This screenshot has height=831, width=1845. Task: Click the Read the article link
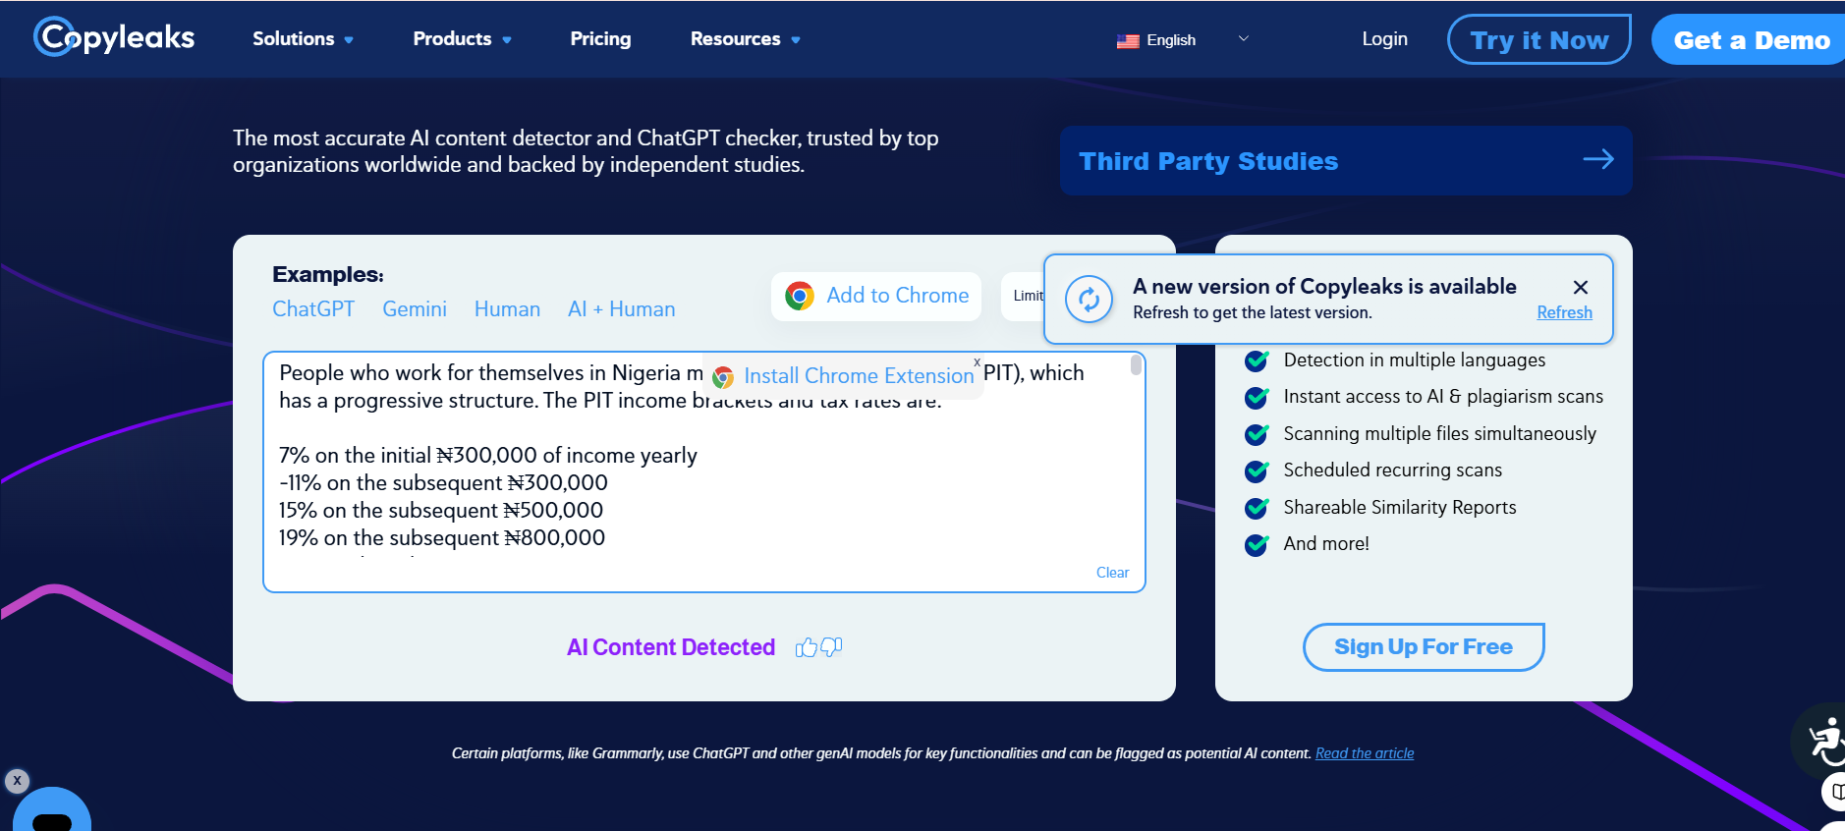[x=1365, y=753]
